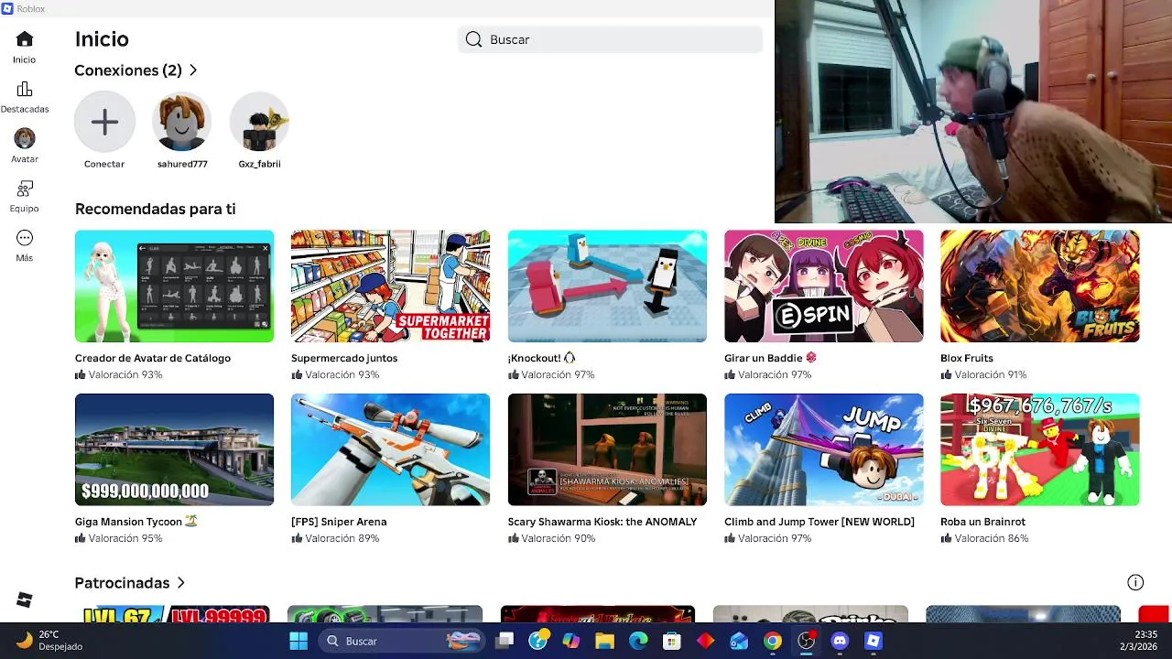
Task: Open Discord from the taskbar
Action: click(x=840, y=641)
